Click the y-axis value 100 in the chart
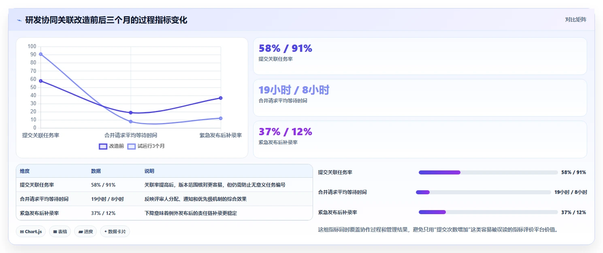Viewport: 603px width, 253px height. click(x=32, y=46)
